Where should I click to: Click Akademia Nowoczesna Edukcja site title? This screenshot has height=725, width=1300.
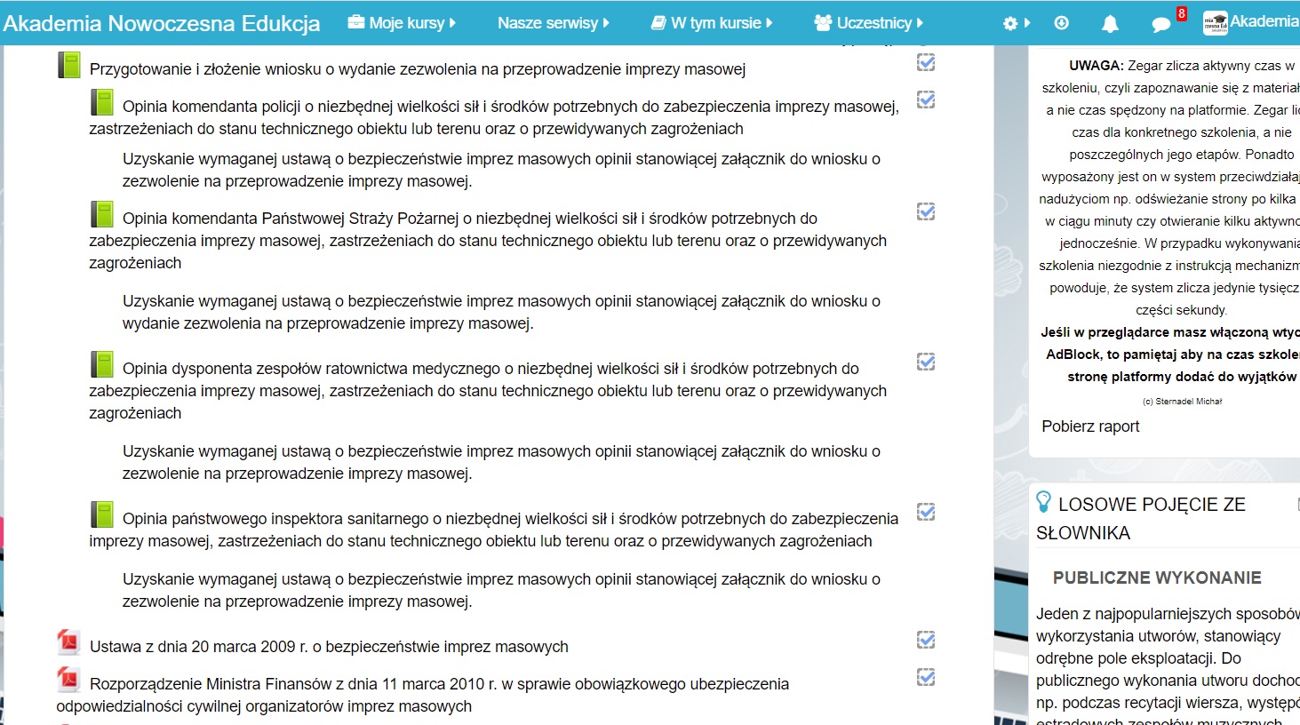click(x=162, y=23)
